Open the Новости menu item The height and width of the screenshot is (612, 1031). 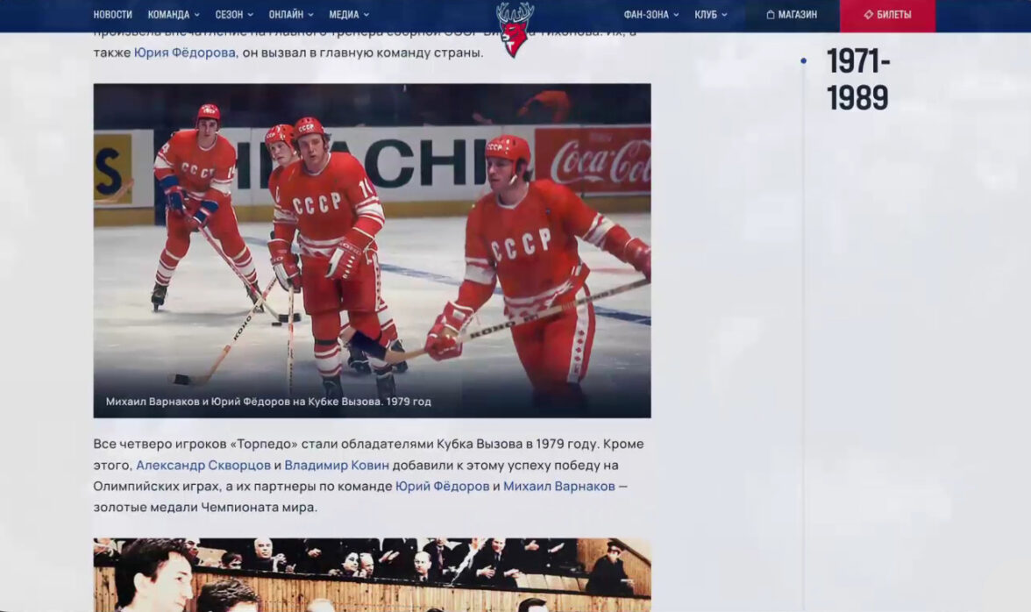click(x=112, y=15)
